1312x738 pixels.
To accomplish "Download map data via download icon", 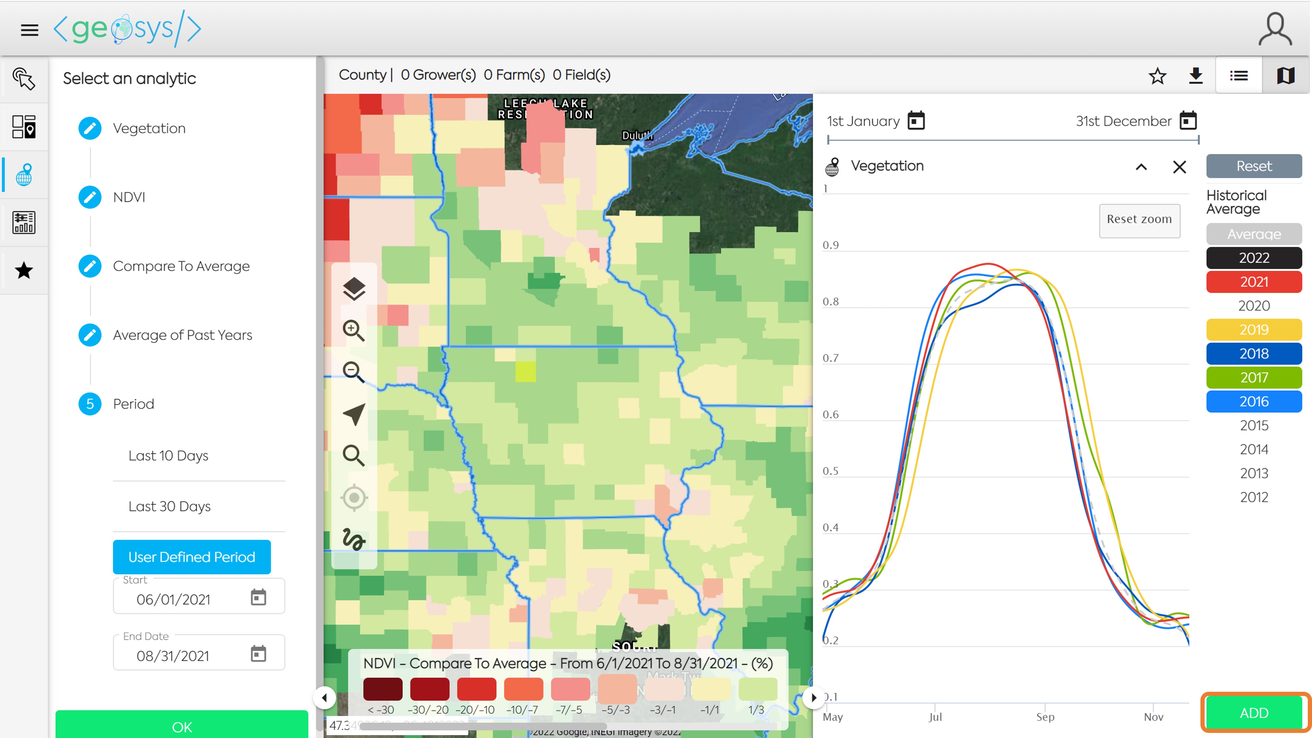I will coord(1195,76).
